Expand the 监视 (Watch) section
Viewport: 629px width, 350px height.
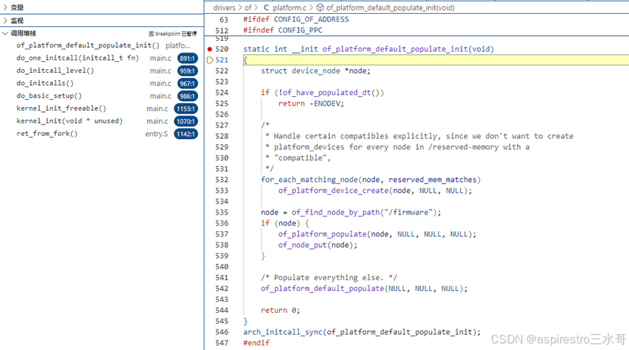click(102, 20)
